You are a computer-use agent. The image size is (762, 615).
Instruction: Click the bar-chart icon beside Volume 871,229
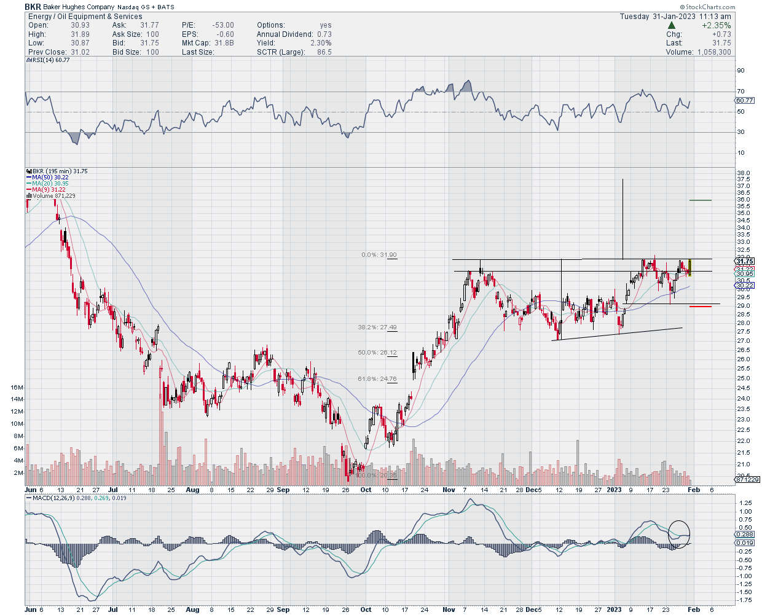[x=28, y=196]
